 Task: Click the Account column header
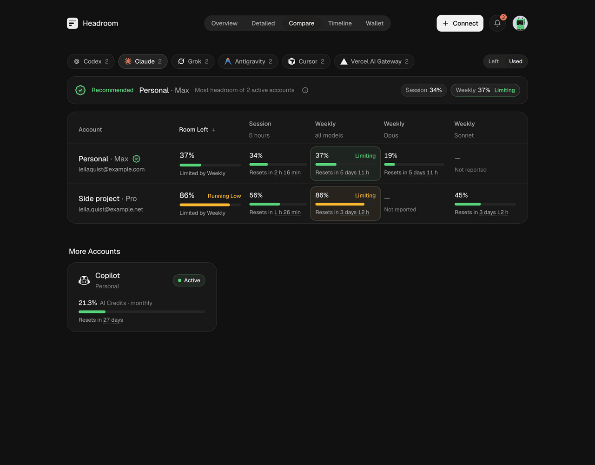[90, 130]
